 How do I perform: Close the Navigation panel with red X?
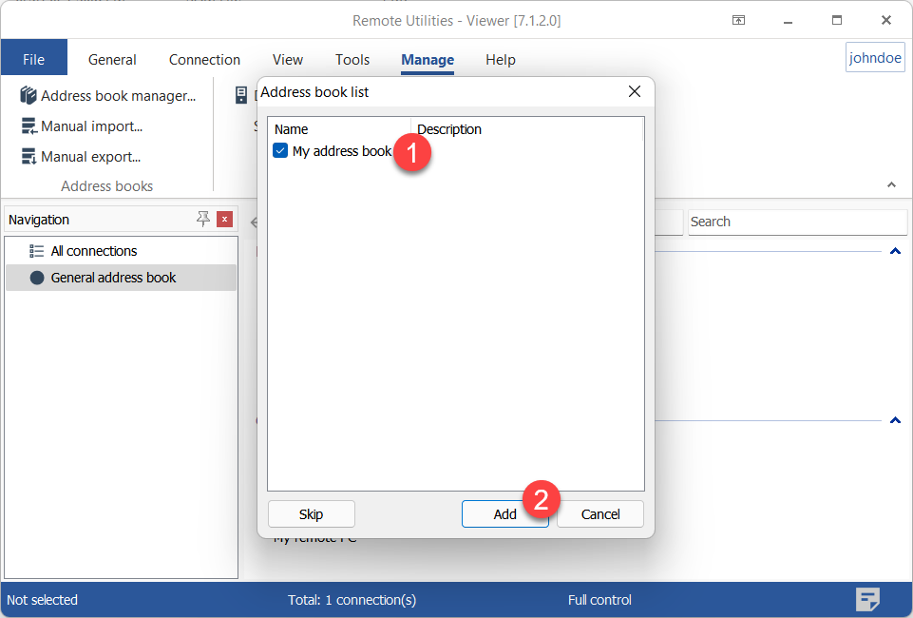pyautogui.click(x=224, y=220)
